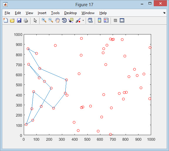Show plot tools and dock figure
169x151 pixels.
pos(122,20)
